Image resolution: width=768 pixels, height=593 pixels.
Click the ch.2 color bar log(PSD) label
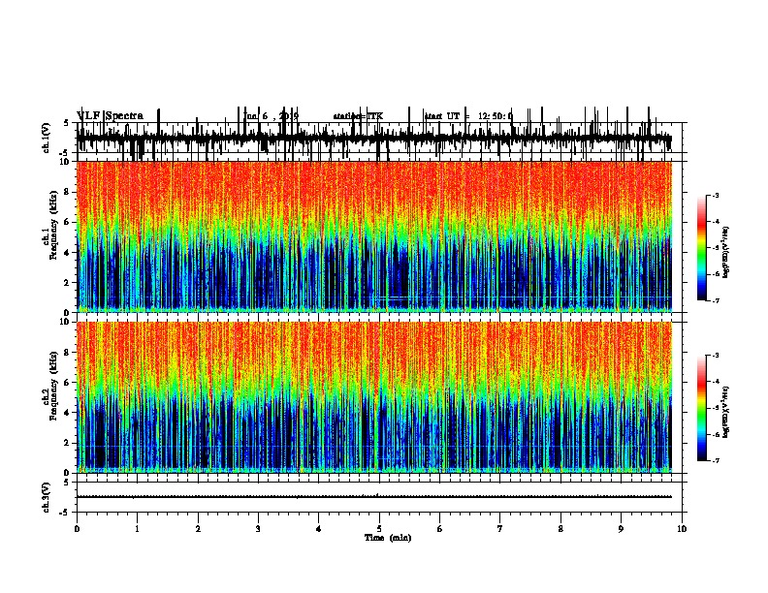click(725, 412)
